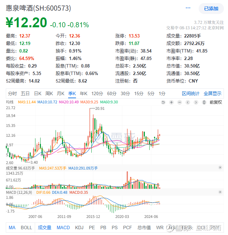Enable the PS indicator
This screenshot has width=228, height=235.
115,227
